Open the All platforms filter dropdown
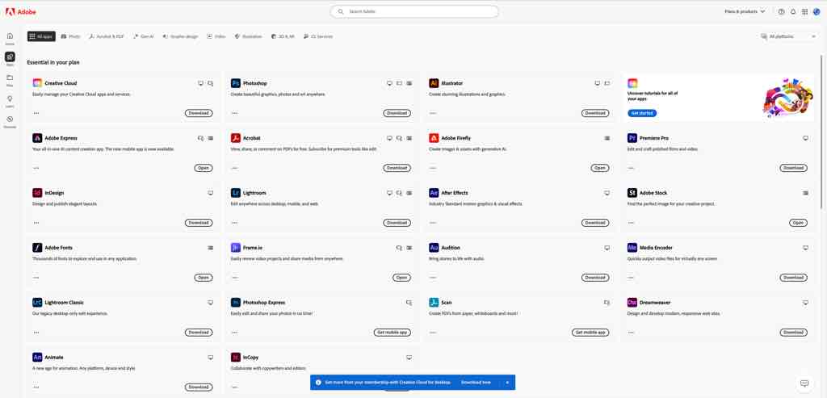Image resolution: width=827 pixels, height=398 pixels. pyautogui.click(x=788, y=36)
